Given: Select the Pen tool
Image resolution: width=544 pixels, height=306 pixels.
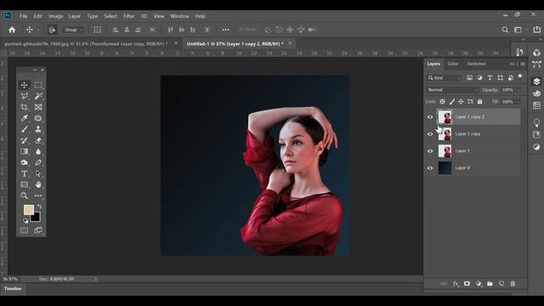Looking at the screenshot, I should coord(38,162).
